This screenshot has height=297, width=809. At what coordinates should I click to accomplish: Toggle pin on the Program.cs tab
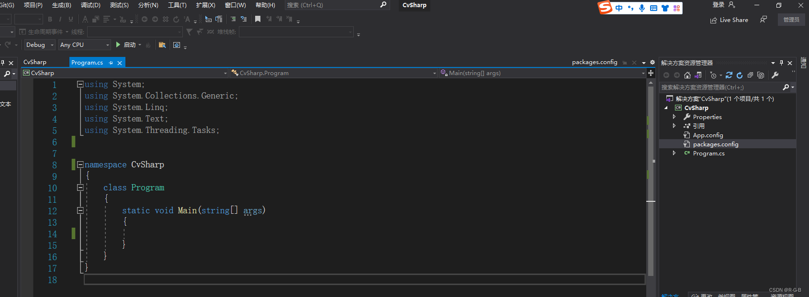[x=111, y=63]
